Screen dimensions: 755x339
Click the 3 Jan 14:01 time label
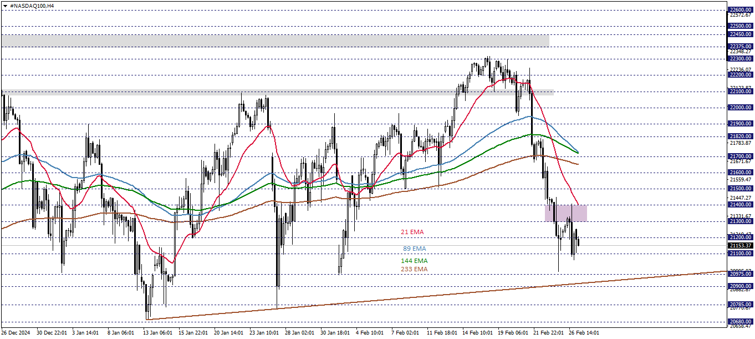click(85, 333)
